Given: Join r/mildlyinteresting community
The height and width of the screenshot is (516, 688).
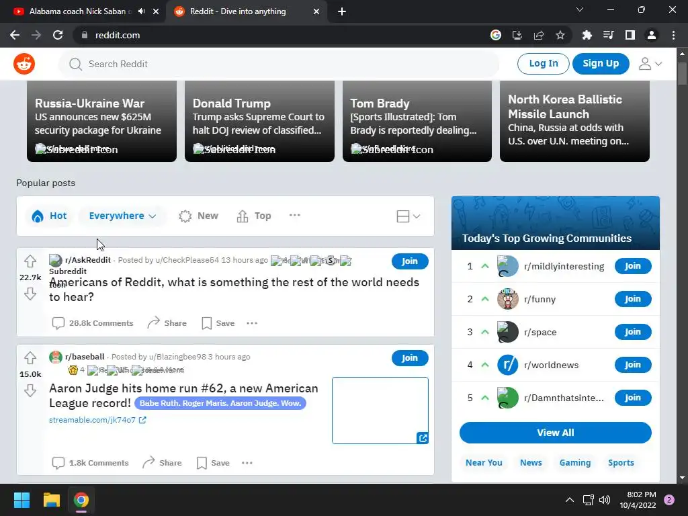Looking at the screenshot, I should pos(633,266).
